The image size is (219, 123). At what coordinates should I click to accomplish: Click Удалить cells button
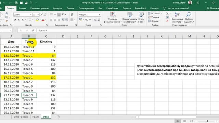pos(154,17)
